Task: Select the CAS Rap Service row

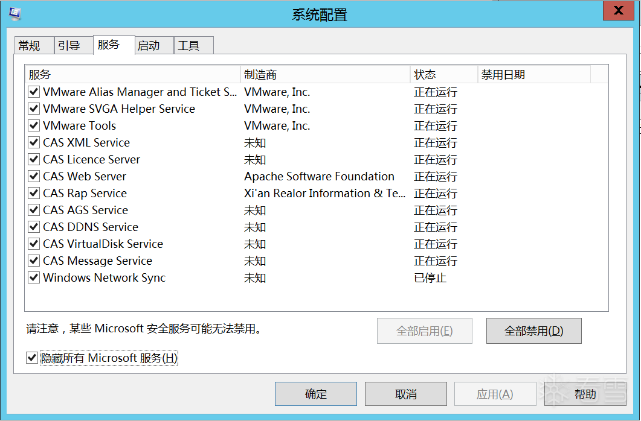Action: point(85,194)
